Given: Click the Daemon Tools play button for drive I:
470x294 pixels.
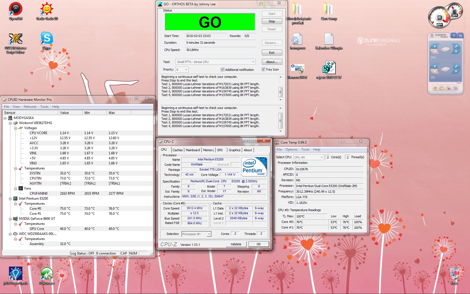Looking at the screenshot, I should pyautogui.click(x=435, y=66).
